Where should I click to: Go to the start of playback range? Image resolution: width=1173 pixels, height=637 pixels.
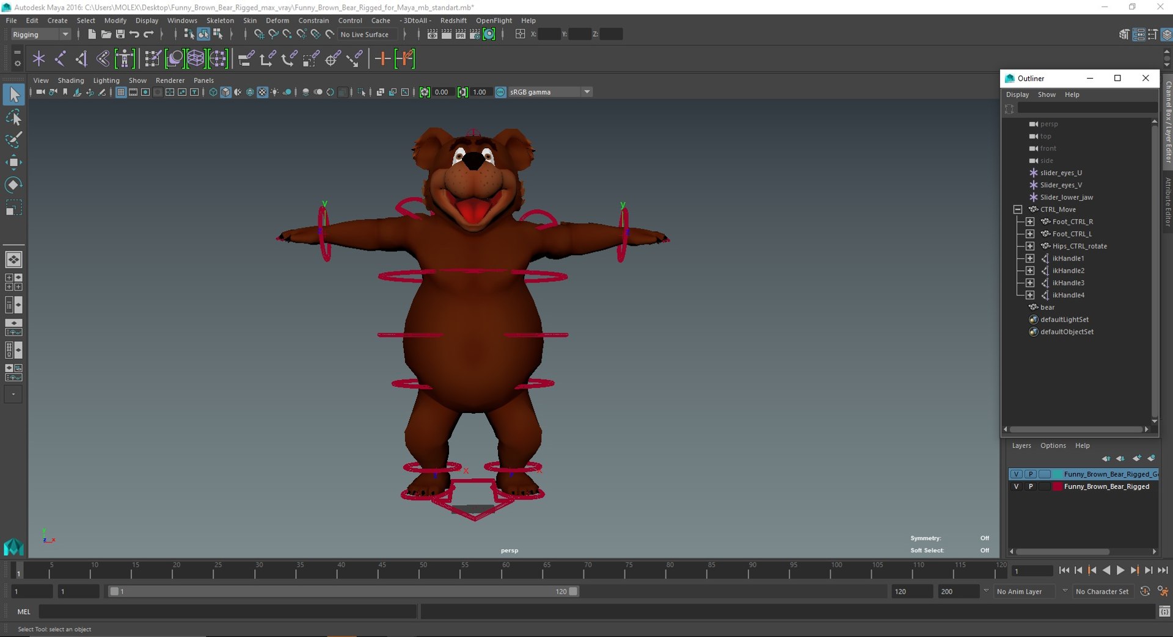[1064, 570]
